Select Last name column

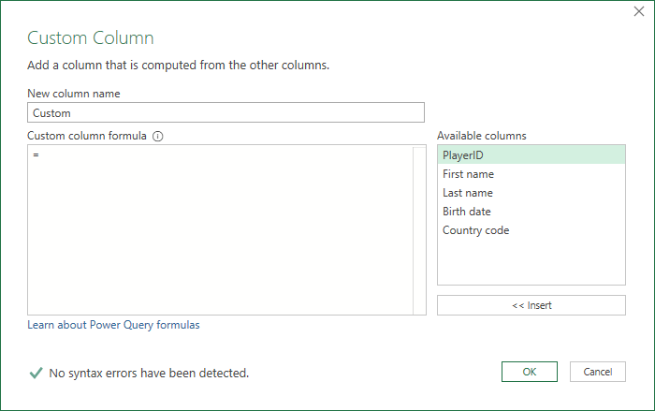531,193
